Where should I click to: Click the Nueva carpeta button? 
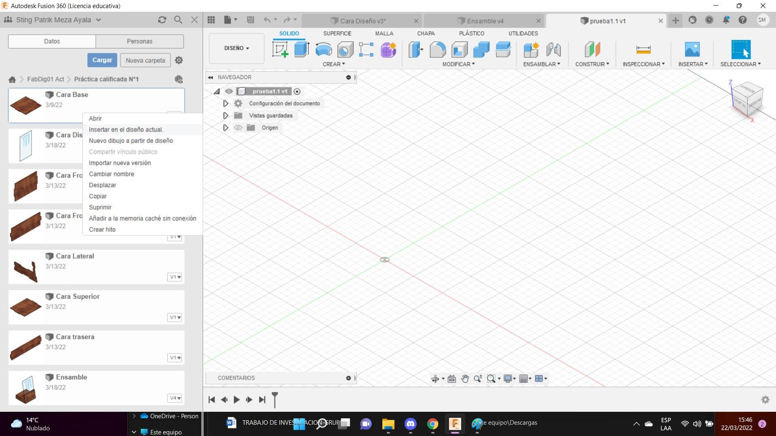(x=145, y=60)
